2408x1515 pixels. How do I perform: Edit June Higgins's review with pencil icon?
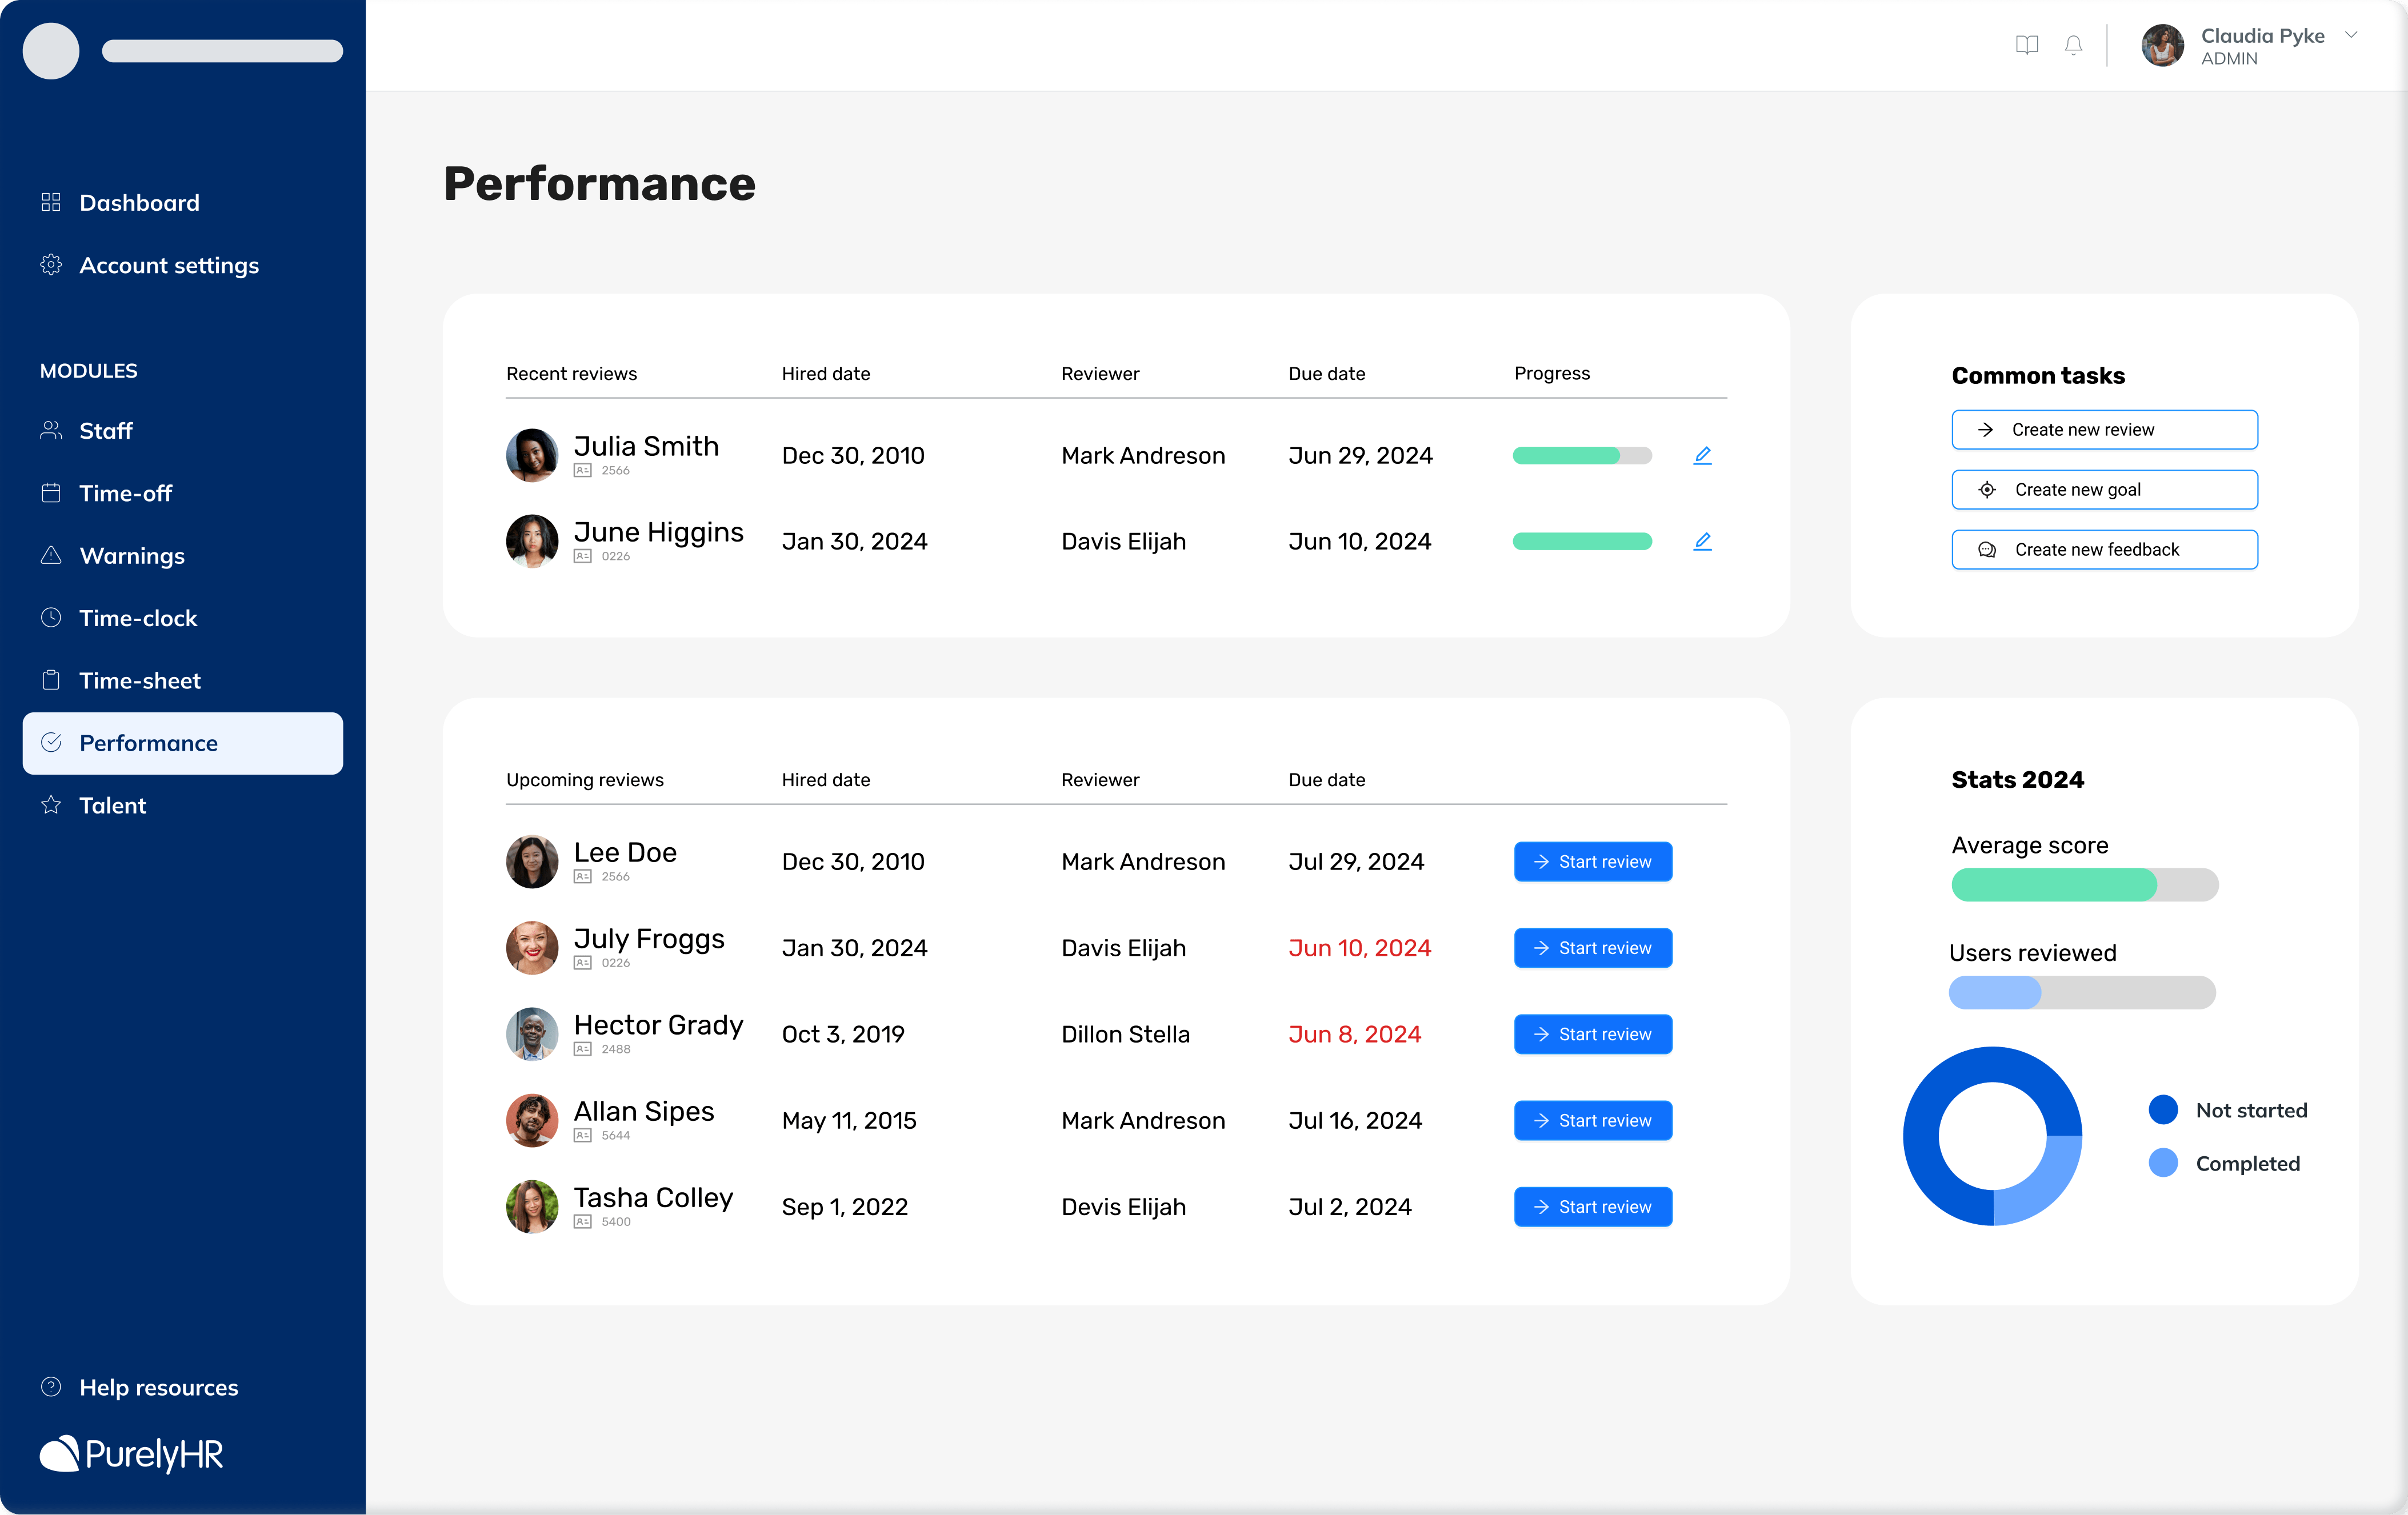click(x=1703, y=541)
